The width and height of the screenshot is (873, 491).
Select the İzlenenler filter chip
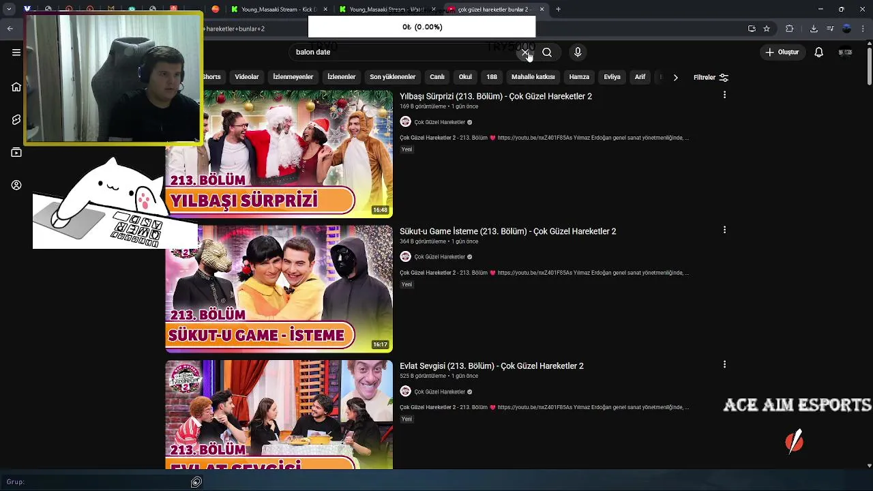pos(341,77)
